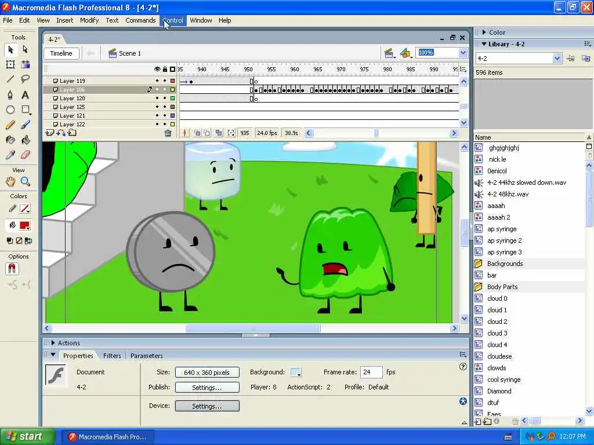Select the Eraser tool

[x=25, y=155]
